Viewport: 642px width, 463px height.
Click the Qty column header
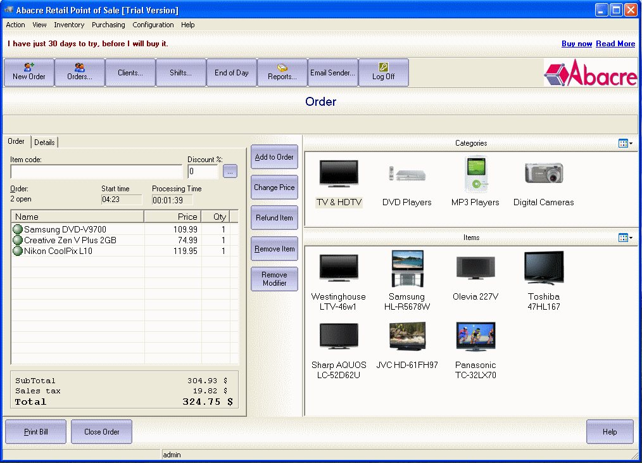click(x=215, y=217)
